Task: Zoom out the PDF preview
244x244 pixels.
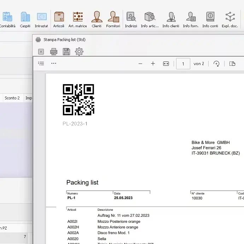Action: pyautogui.click(x=140, y=64)
